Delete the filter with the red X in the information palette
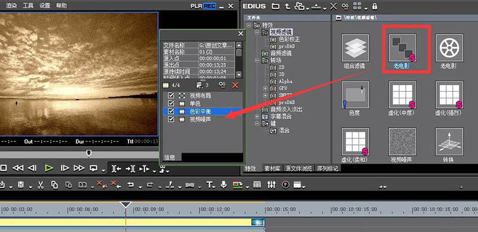478x232 pixels. point(235,85)
